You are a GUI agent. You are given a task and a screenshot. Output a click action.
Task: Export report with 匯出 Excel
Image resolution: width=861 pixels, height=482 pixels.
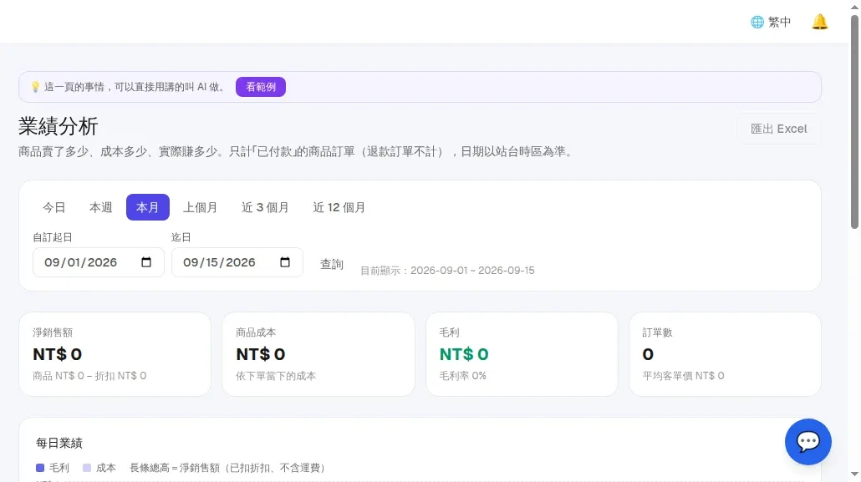778,129
